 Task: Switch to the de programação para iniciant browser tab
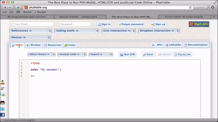coord(27,17)
